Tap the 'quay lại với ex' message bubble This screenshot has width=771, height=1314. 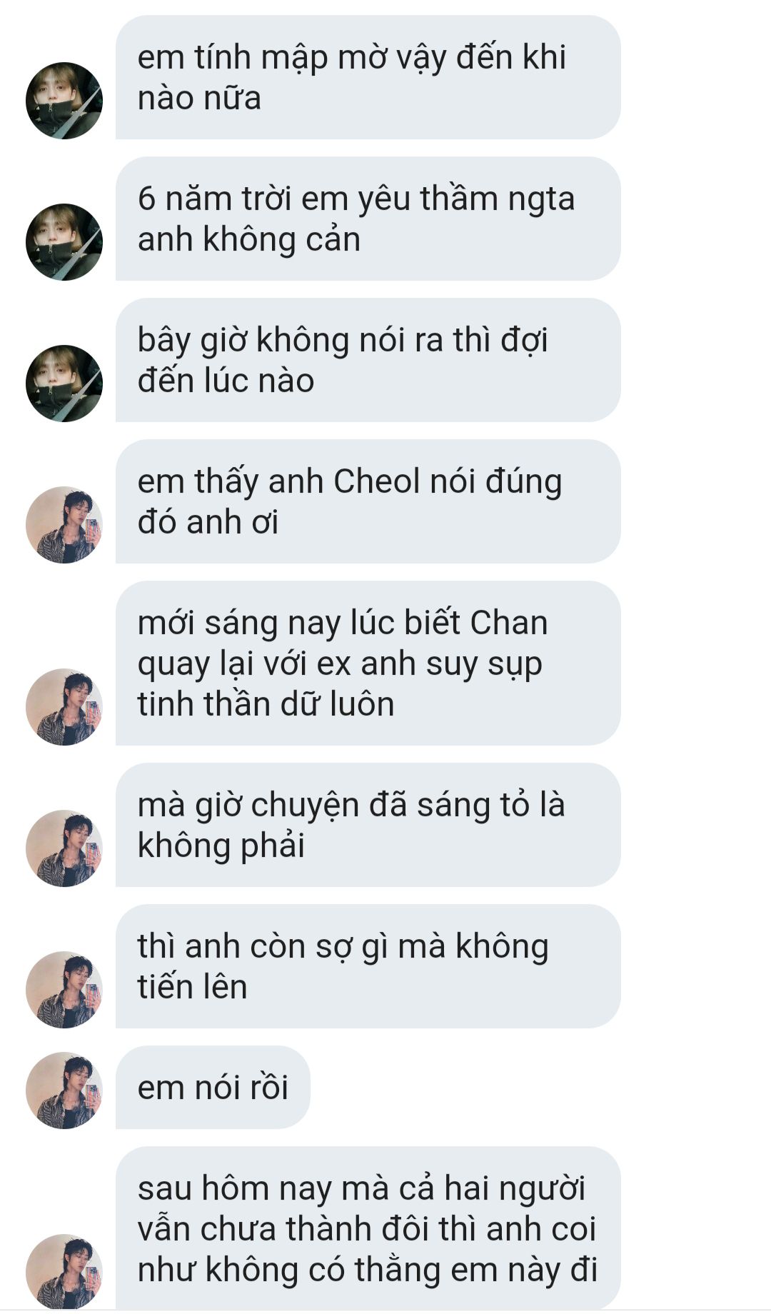(368, 663)
